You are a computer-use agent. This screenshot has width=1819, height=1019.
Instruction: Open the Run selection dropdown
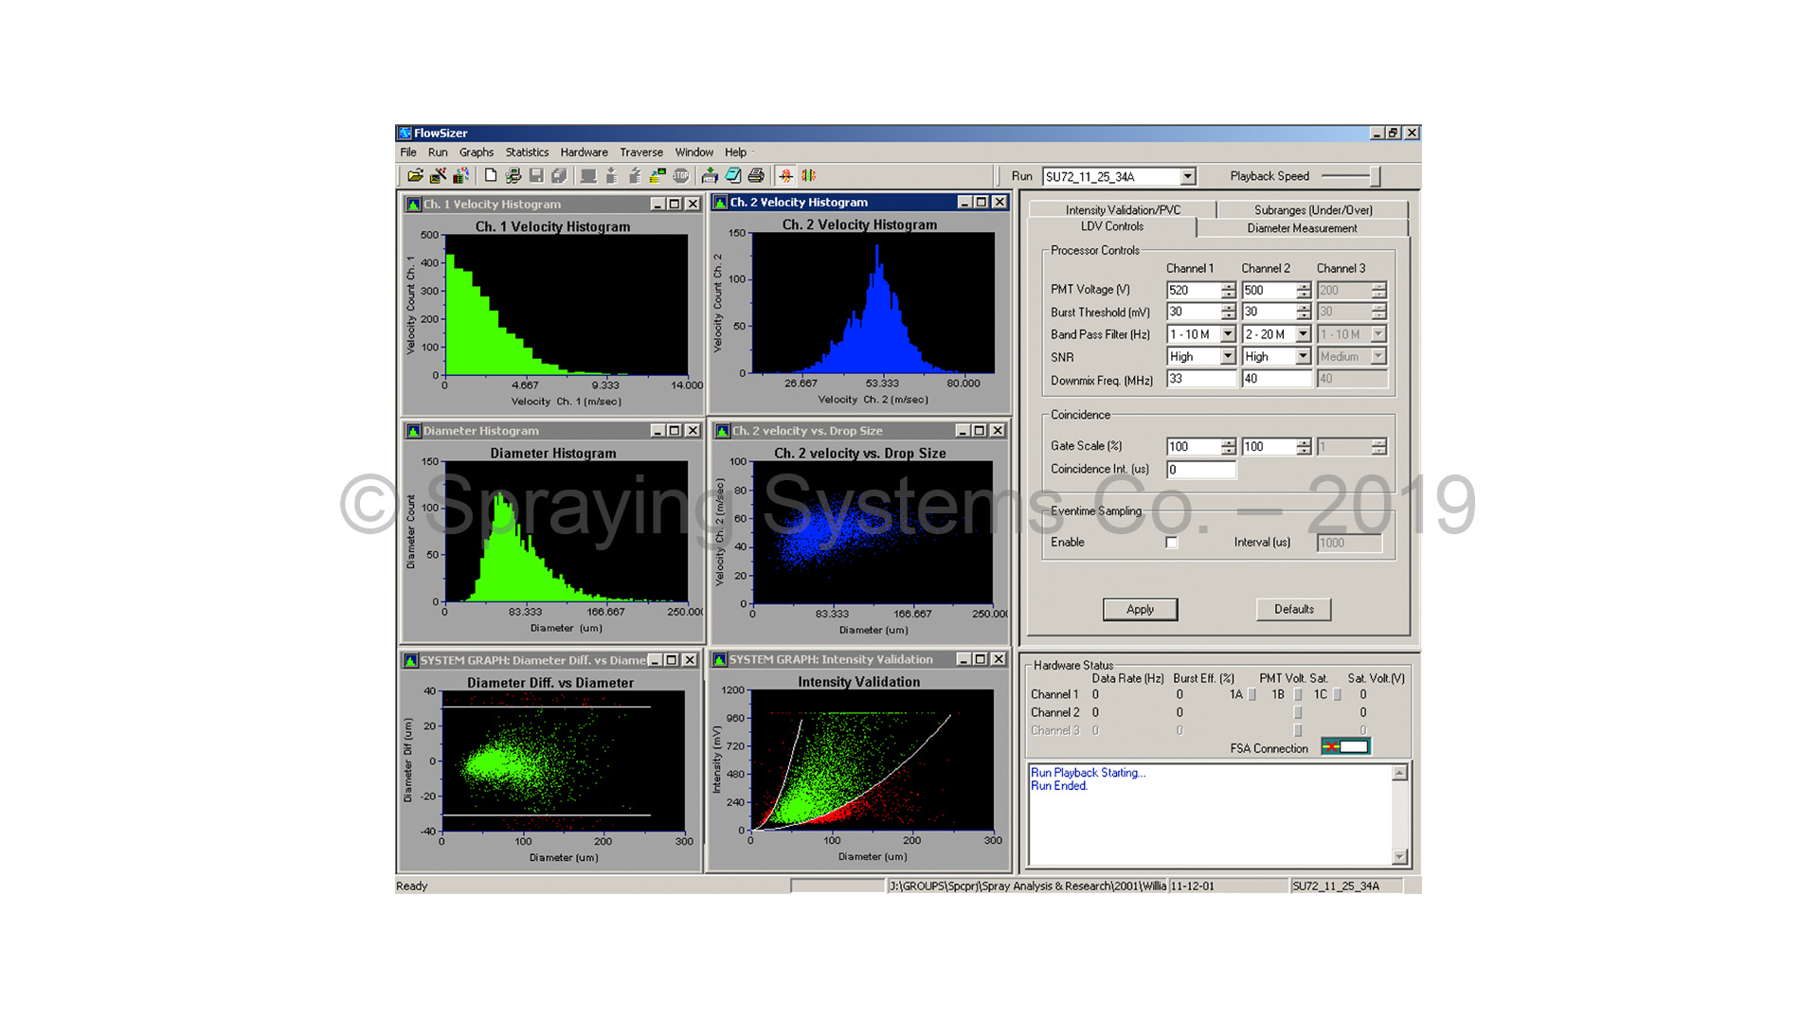[x=1187, y=177]
